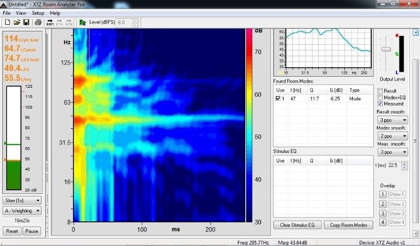Click the 16m23s elapsed time display
Viewport: 420px width, 246px height.
coord(22,221)
